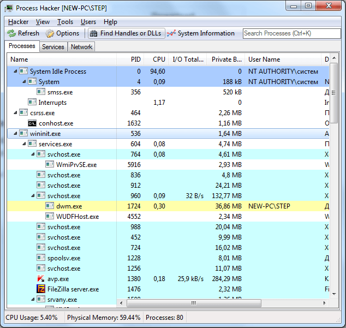Click the System Idle Process icon
This screenshot has height=328, width=346.
23,71
